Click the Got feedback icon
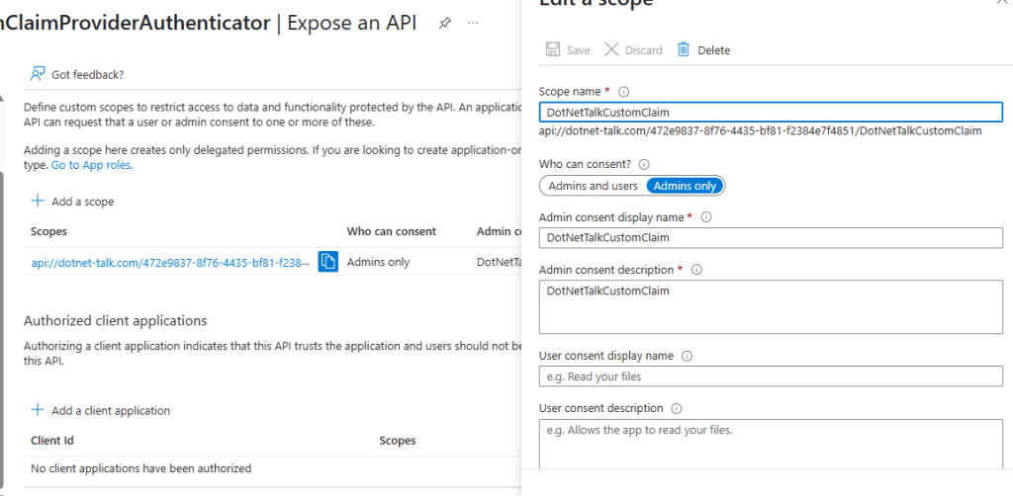Screen dimensions: 1013x496 [x=38, y=73]
